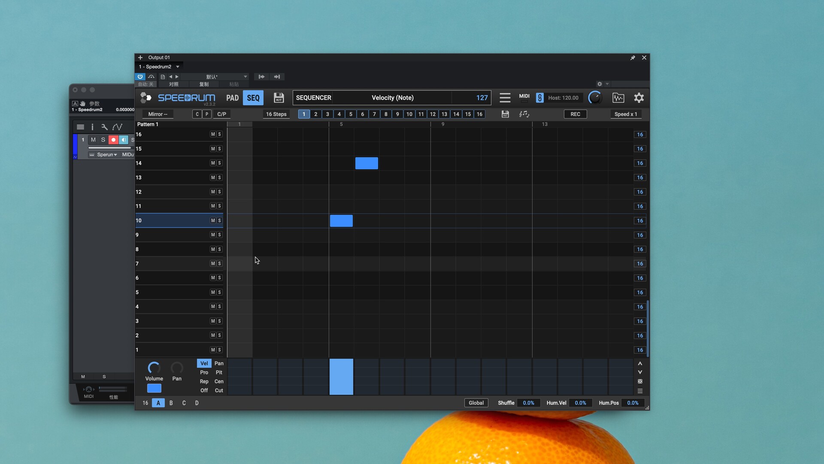Switch to the SEQ tab
Screen dimensions: 824x464
point(253,98)
